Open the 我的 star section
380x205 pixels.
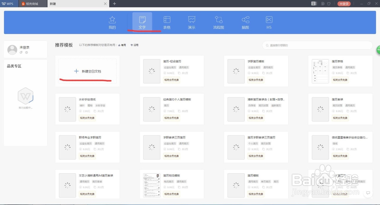click(112, 22)
